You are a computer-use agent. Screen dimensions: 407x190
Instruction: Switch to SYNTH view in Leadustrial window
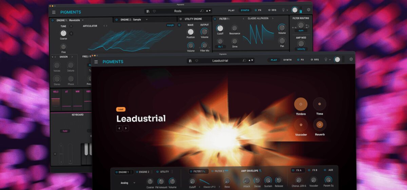pos(287,60)
